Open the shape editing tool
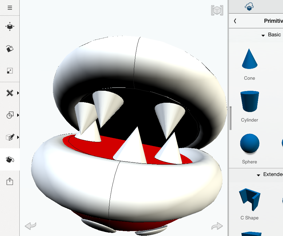The width and height of the screenshot is (283, 236). coord(10,137)
